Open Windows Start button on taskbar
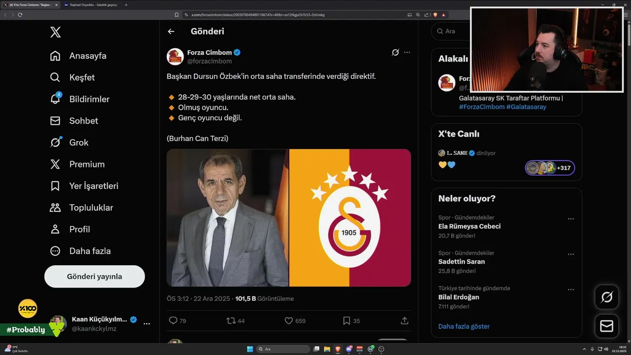The height and width of the screenshot is (355, 631). 250,349
